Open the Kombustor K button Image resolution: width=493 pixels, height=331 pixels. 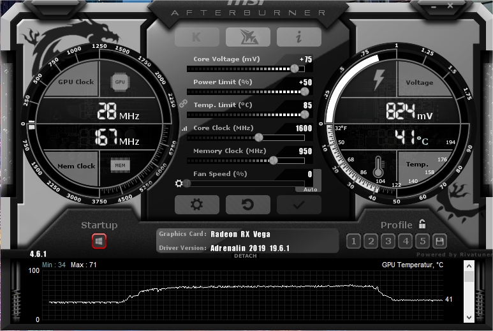click(197, 37)
